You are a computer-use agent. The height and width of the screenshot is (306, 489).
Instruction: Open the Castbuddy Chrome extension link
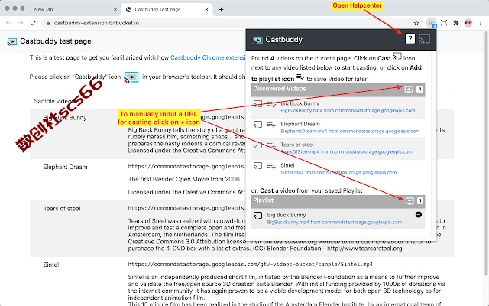pos(208,57)
